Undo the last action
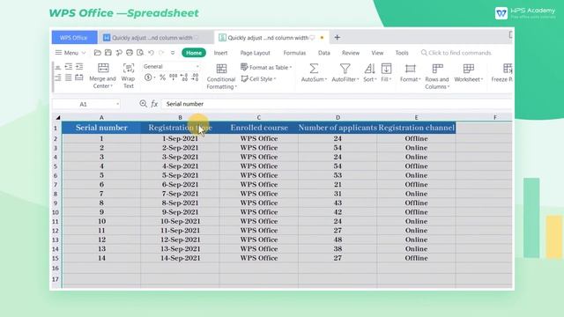 (151, 53)
